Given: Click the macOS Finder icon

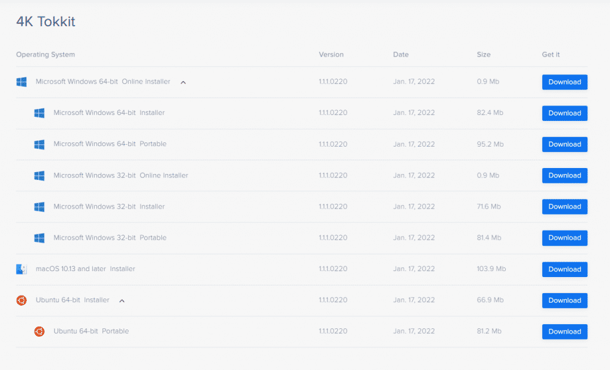Looking at the screenshot, I should (21, 269).
